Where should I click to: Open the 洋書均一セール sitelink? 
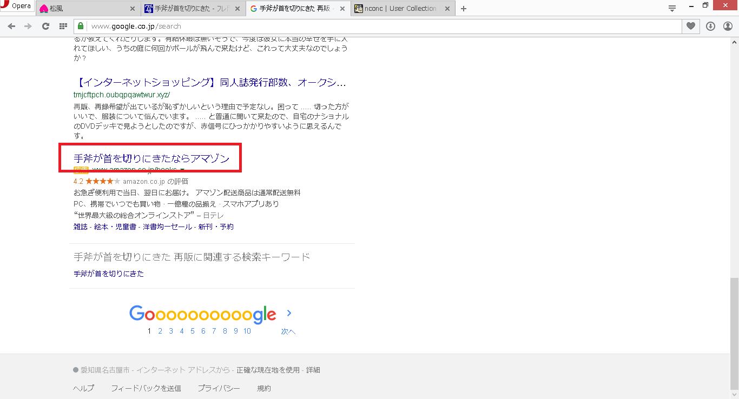(x=167, y=227)
